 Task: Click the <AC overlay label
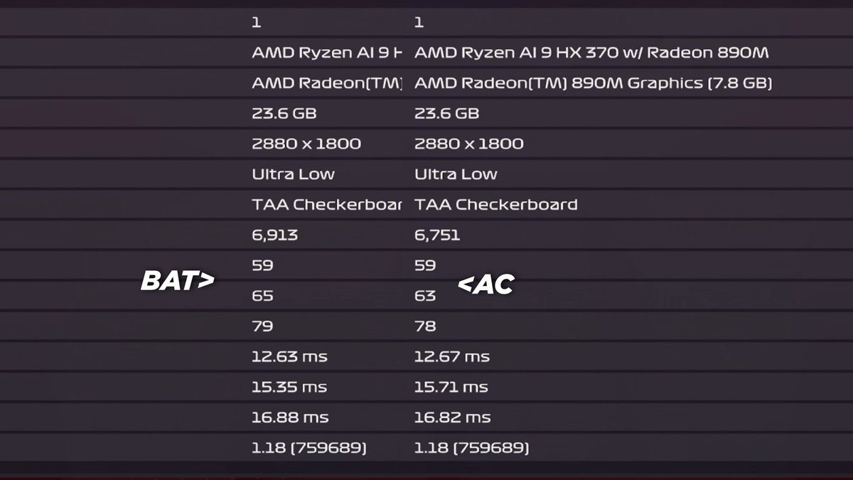pyautogui.click(x=485, y=285)
